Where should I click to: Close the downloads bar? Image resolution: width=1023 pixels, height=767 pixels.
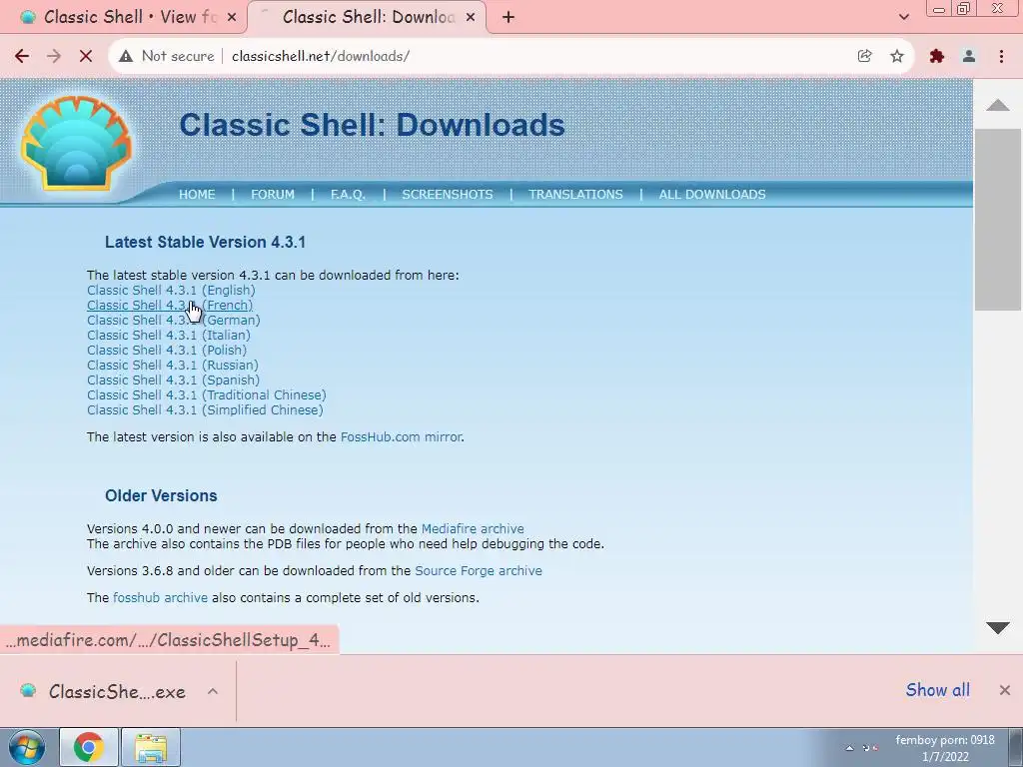[1005, 690]
